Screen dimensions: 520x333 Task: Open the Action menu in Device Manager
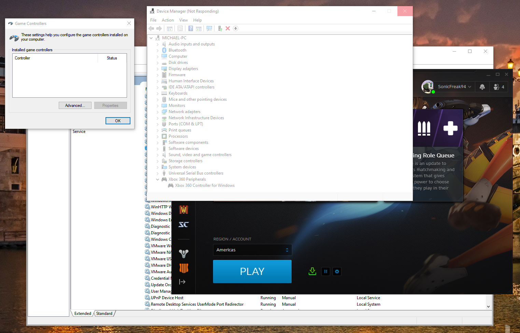[x=168, y=20]
